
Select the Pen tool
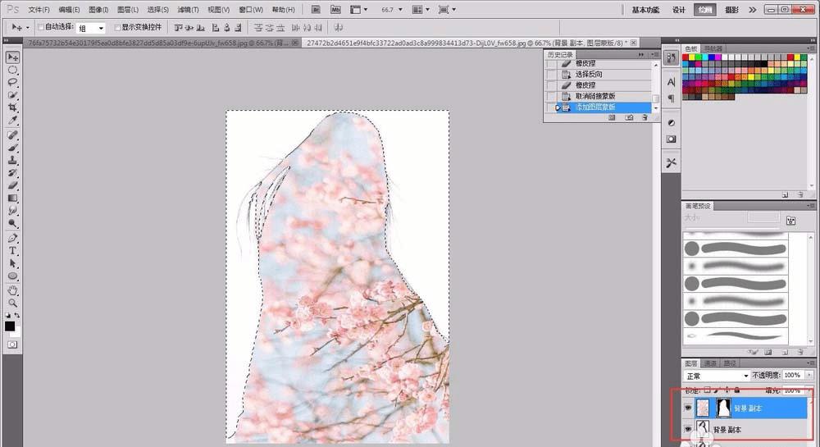13,238
